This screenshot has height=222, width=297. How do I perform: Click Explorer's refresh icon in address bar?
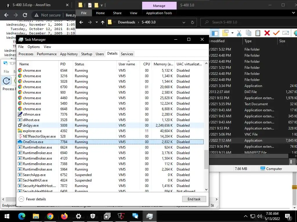tap(193, 22)
